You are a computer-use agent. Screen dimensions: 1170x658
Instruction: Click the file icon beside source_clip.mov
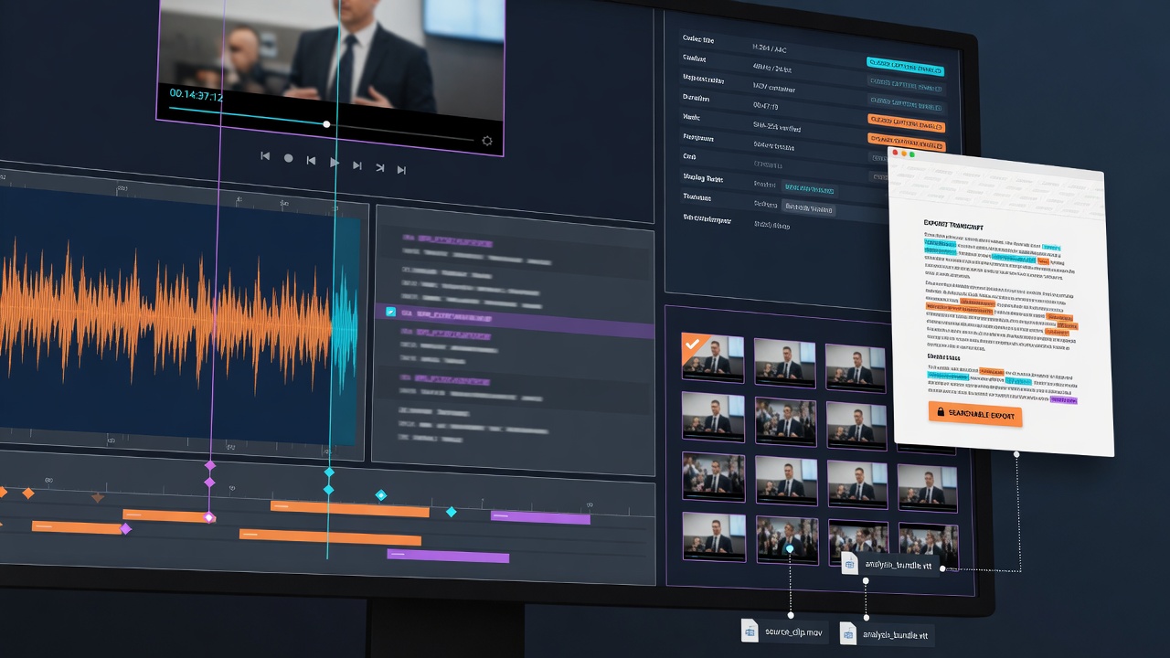point(750,631)
